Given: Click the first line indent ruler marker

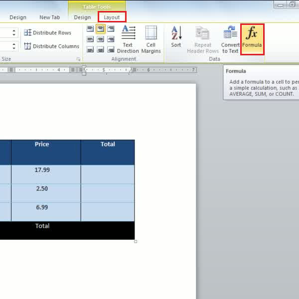Looking at the screenshot, I should click(x=84, y=67).
